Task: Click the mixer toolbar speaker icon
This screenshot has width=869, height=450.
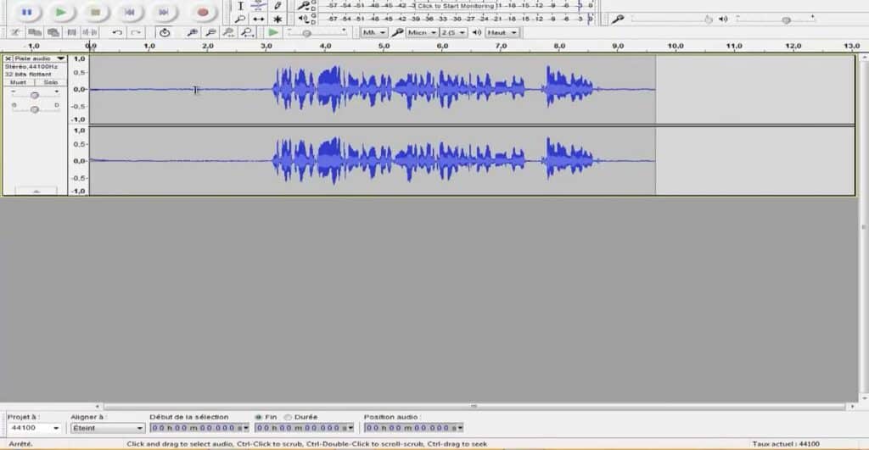Action: pos(723,19)
